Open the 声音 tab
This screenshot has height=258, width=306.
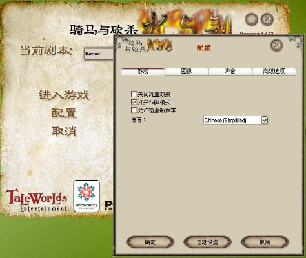pos(230,72)
